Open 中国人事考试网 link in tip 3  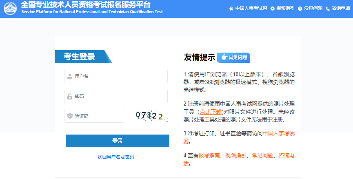pyautogui.click(x=278, y=133)
